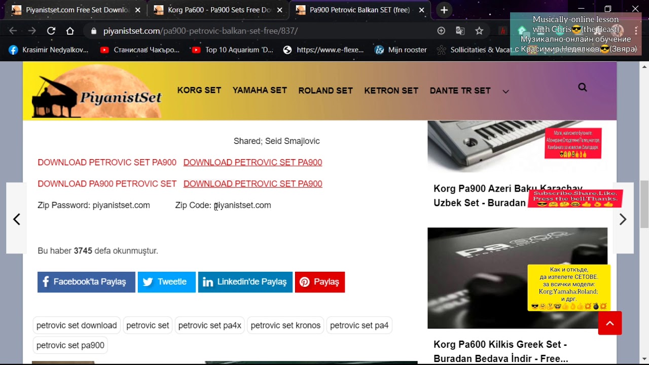Open Korg Pa900 Azeri Baku Karachay article title
Viewport: 649px width, 365px height.
(508, 196)
